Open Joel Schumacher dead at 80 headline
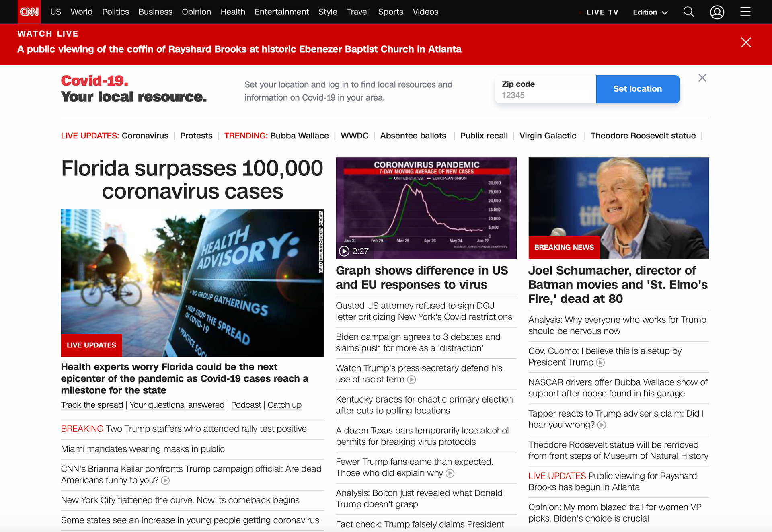Viewport: 772px width, 532px height. [618, 285]
